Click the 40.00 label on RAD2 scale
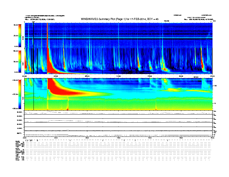Viewport: 229px width, 177px height. tap(16, 25)
